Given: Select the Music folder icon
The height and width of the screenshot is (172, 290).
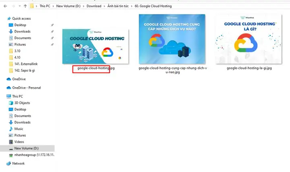Looking at the screenshot, I should (11, 129).
